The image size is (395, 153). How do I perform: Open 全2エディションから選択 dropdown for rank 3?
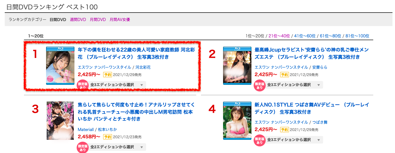click(x=117, y=147)
